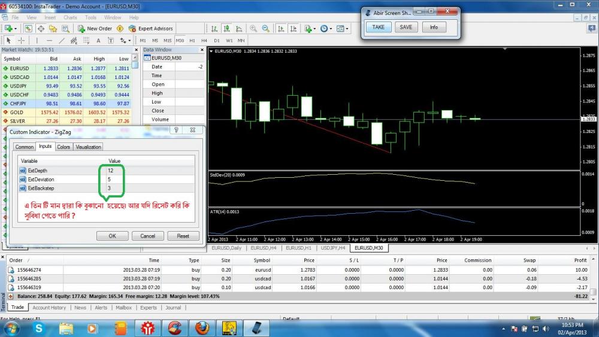The height and width of the screenshot is (337, 599).
Task: Select the equidistant channel tool
Action: click(74, 41)
